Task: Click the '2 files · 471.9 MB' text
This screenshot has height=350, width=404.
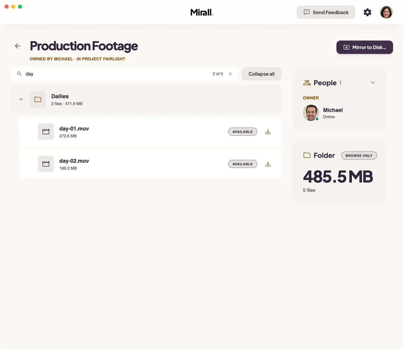Action: tap(67, 104)
